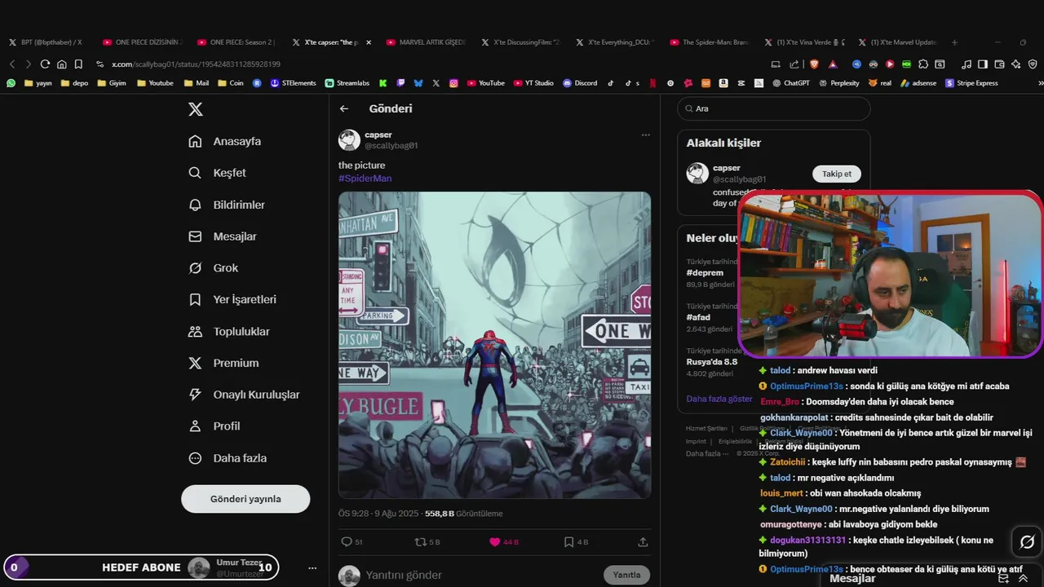The image size is (1044, 587).
Task: Click the extensions puzzle piece icon
Action: [x=923, y=64]
